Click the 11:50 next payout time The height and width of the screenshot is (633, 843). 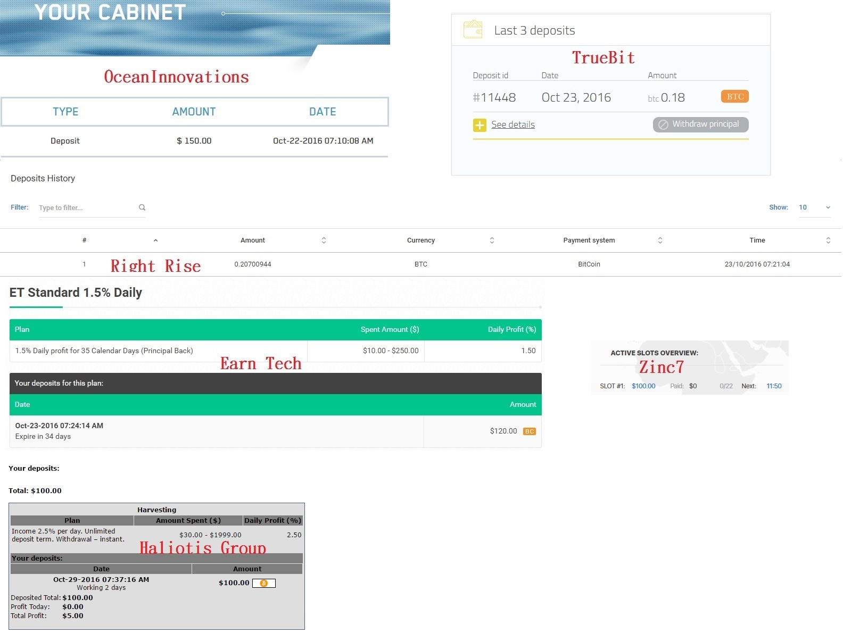coord(774,386)
